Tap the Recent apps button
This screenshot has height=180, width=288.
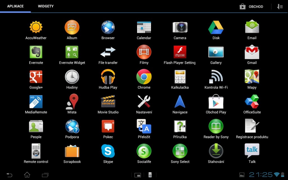click(x=45, y=175)
